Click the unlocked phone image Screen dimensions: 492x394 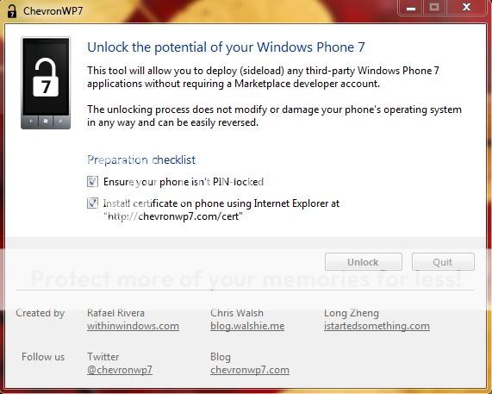coord(46,83)
